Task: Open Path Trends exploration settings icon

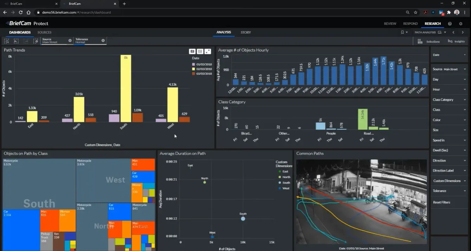Action: pyautogui.click(x=200, y=51)
